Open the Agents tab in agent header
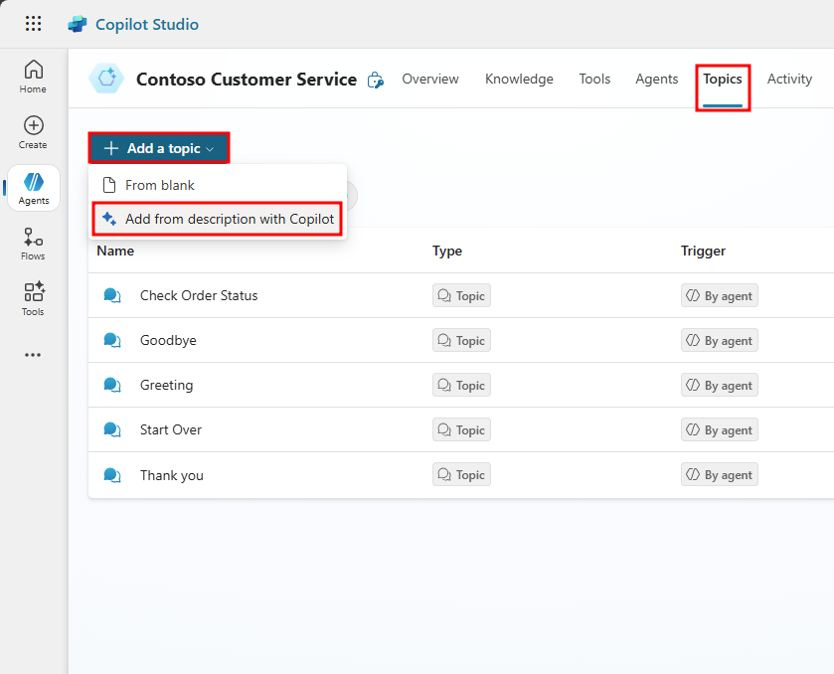834x674 pixels. pos(657,79)
